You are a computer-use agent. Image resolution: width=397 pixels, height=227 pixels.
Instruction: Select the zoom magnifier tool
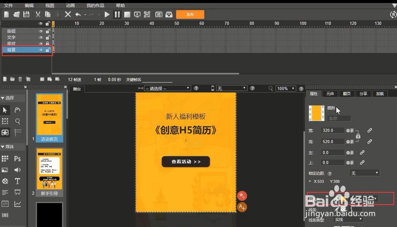point(17,121)
